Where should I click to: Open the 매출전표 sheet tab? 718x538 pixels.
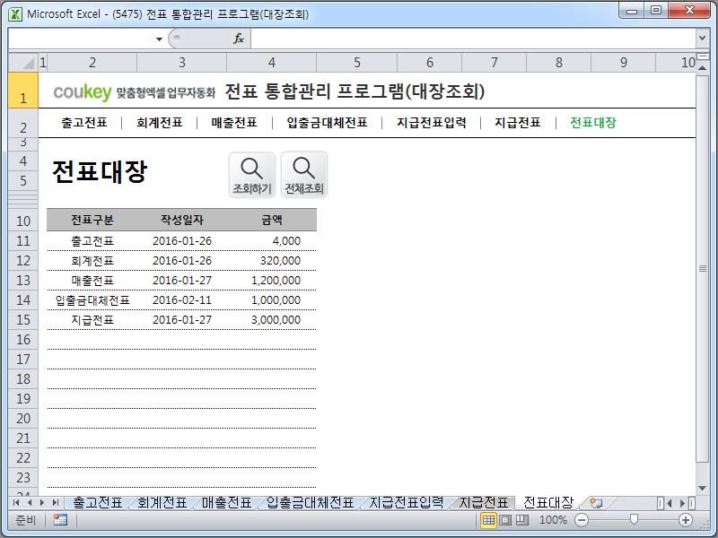tap(227, 503)
